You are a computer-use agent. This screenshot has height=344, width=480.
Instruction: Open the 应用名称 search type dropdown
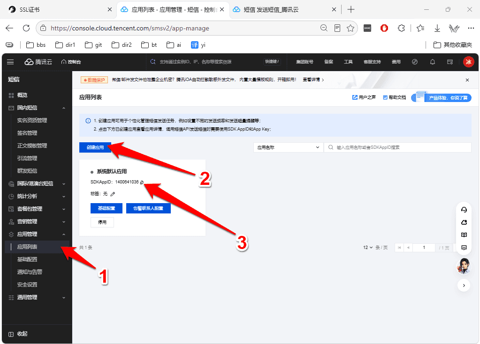pyautogui.click(x=289, y=147)
